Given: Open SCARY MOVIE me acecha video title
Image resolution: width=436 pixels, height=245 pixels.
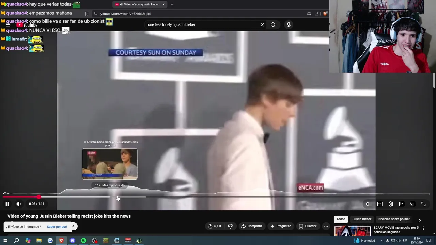Looking at the screenshot, I should coord(396,230).
